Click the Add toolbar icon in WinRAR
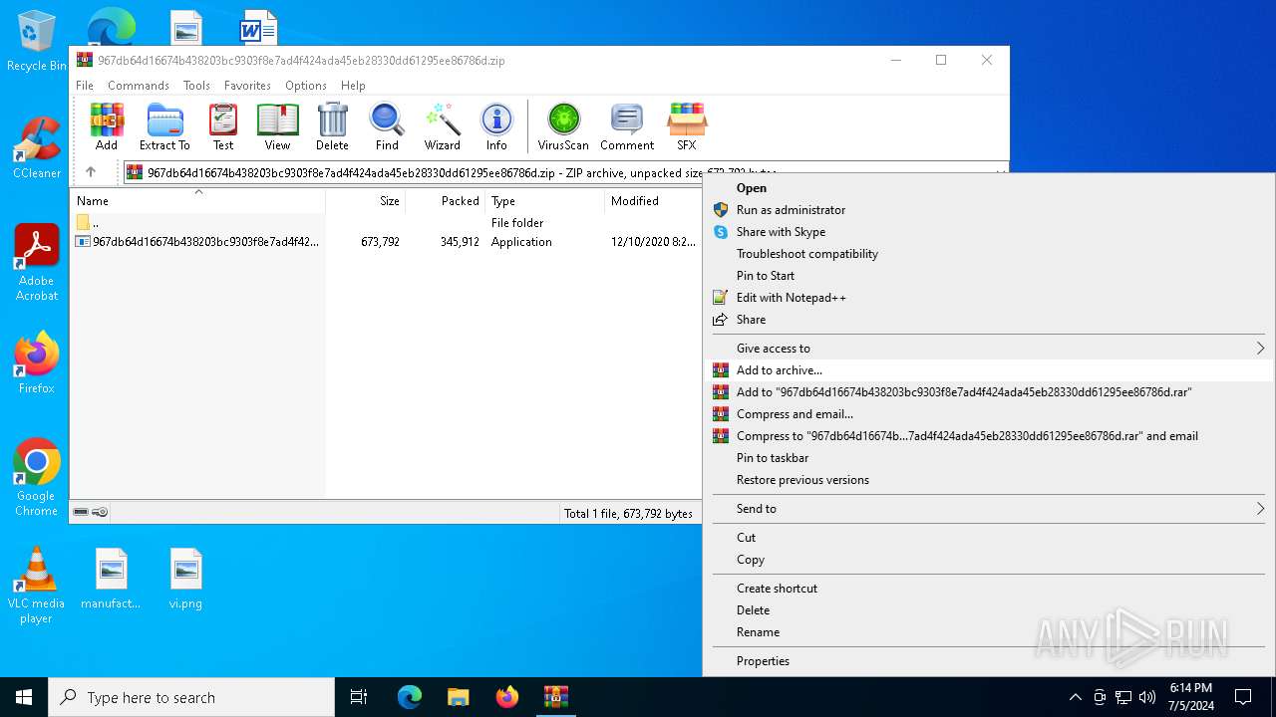The width and height of the screenshot is (1276, 717). [107, 126]
